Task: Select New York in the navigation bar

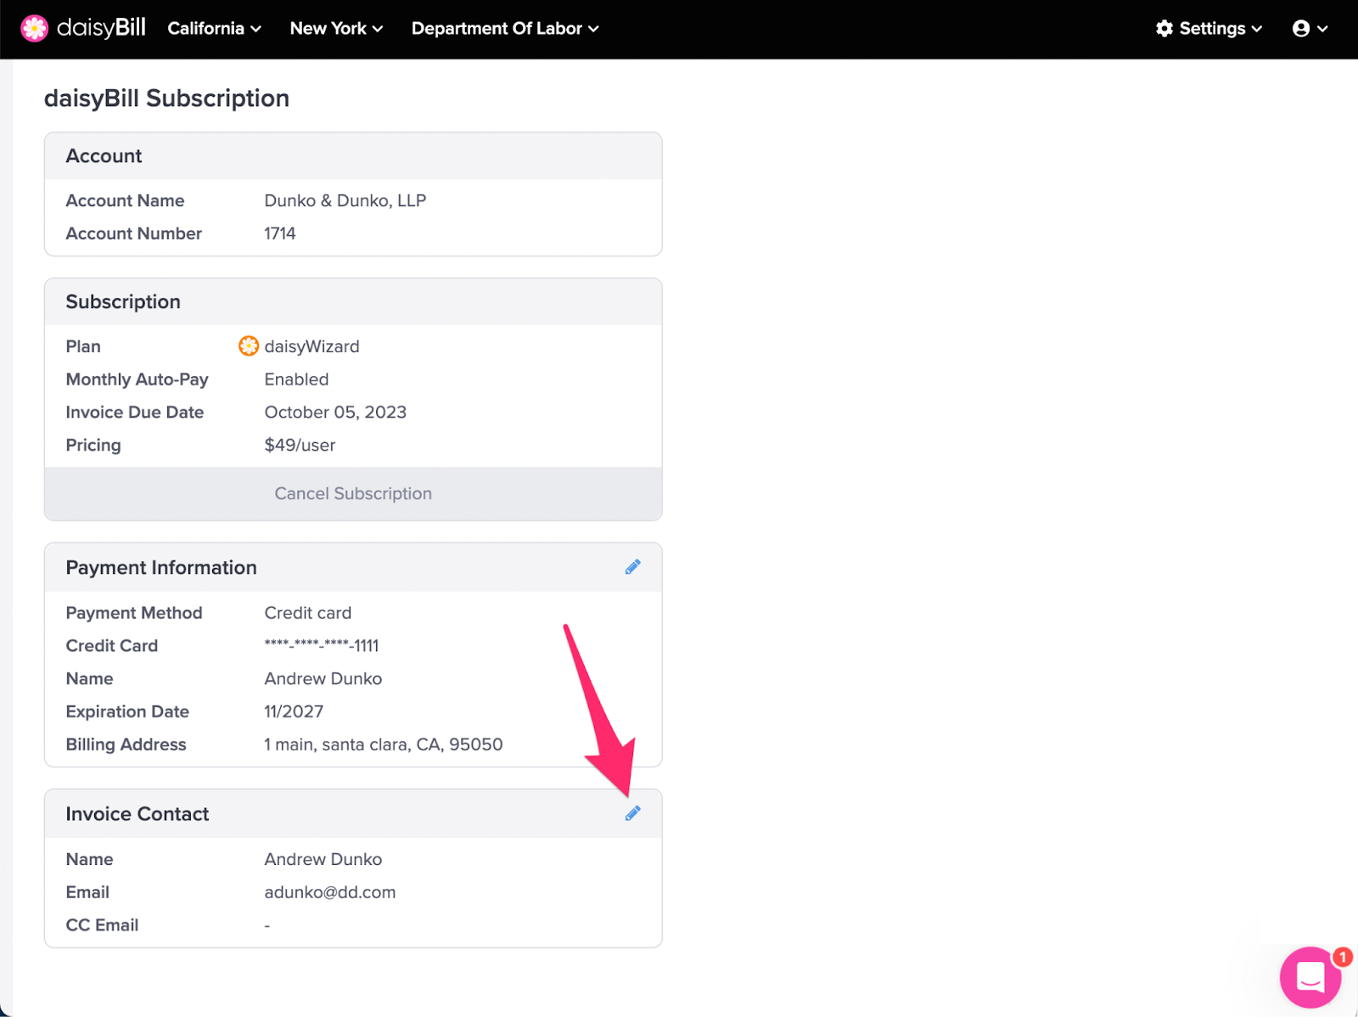Action: 328,28
